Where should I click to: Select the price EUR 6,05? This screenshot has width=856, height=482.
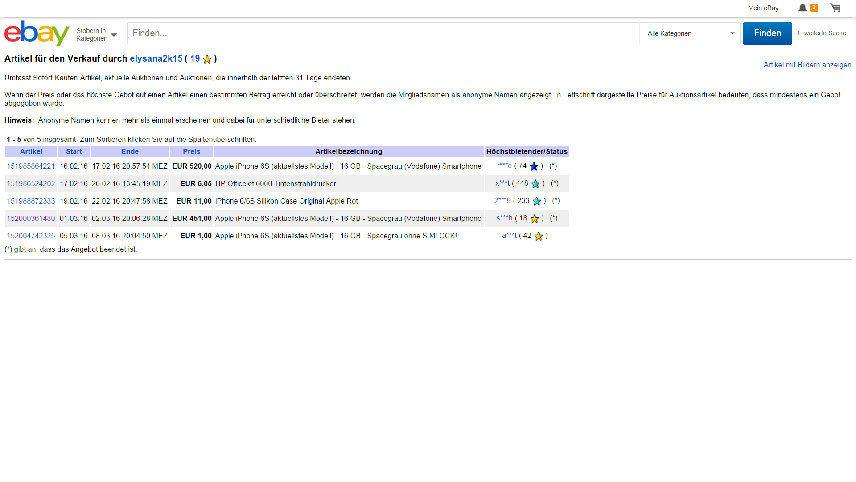[196, 183]
